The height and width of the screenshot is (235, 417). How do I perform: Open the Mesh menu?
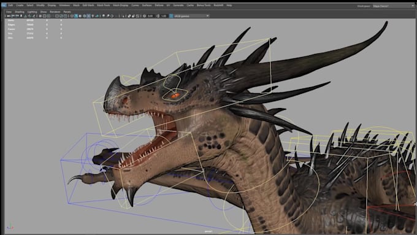click(x=76, y=6)
